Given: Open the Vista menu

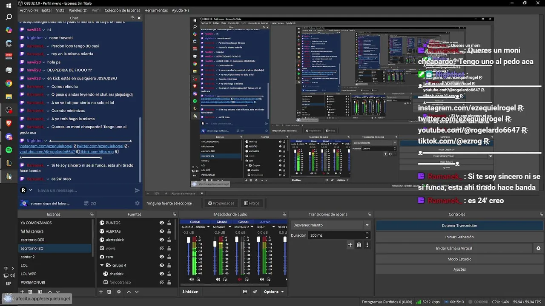Looking at the screenshot, I should click(60, 10).
